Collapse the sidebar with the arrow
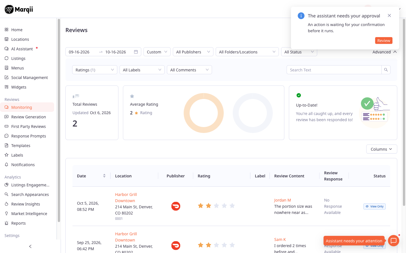Screen dimensions: 406x253 point(30,247)
